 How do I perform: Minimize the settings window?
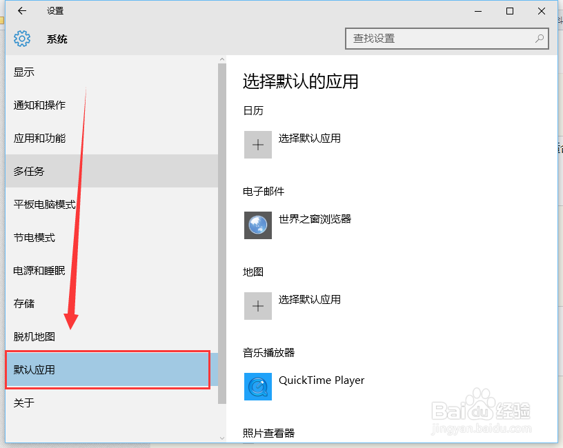(x=478, y=11)
